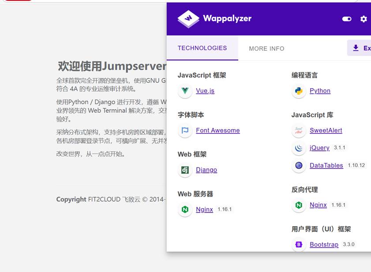Image resolution: width=371 pixels, height=272 pixels.
Task: Click the Font Awesome flag icon
Action: tap(185, 130)
